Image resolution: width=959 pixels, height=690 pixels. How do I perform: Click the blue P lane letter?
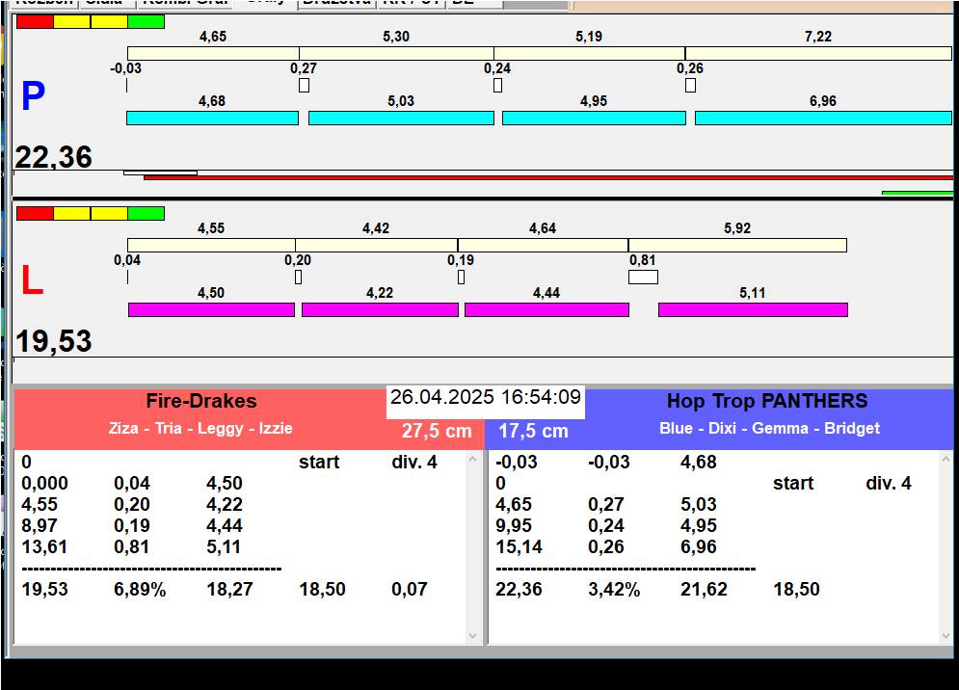pos(33,96)
